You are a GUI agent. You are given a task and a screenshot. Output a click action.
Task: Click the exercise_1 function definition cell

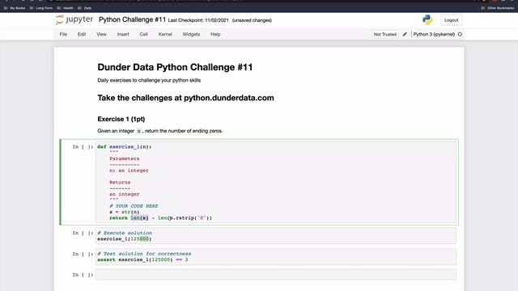pyautogui.click(x=276, y=182)
